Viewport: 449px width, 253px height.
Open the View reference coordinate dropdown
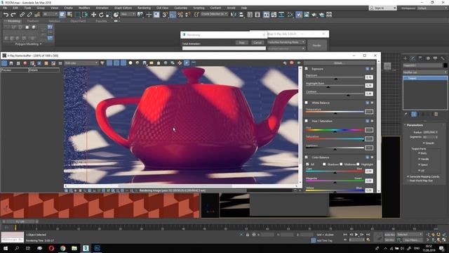[x=128, y=14]
